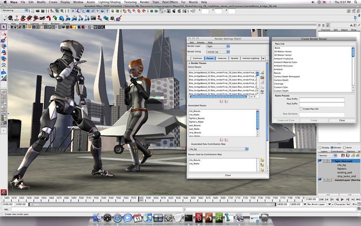Click the bottom double-column icon beside Scene Passes
The height and width of the screenshot is (226, 361).
(262, 92)
